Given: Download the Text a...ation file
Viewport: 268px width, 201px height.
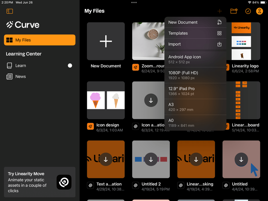Looking at the screenshot, I should (x=106, y=159).
